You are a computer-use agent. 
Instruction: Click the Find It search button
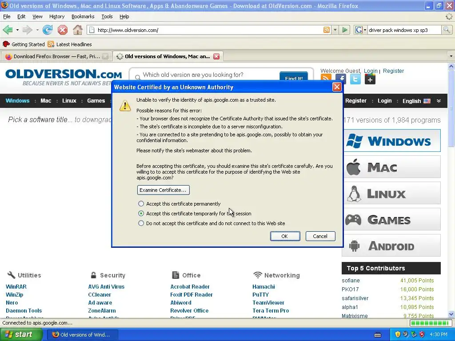[x=293, y=77]
